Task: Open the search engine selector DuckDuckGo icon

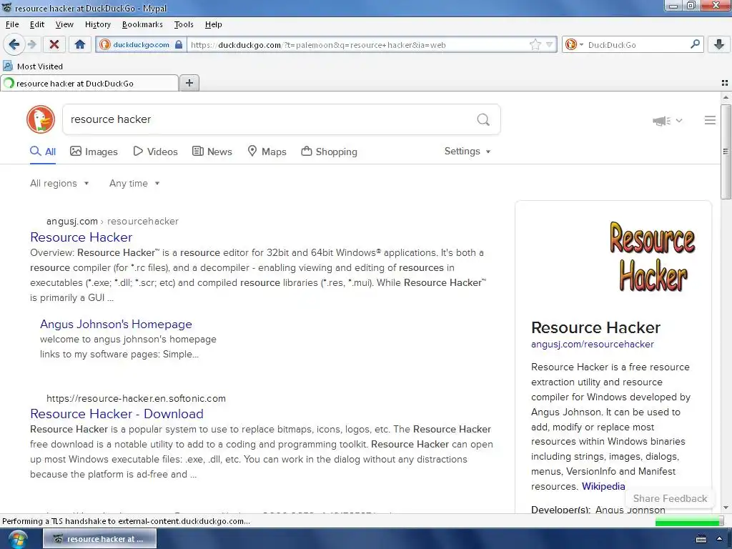Action: (573, 45)
